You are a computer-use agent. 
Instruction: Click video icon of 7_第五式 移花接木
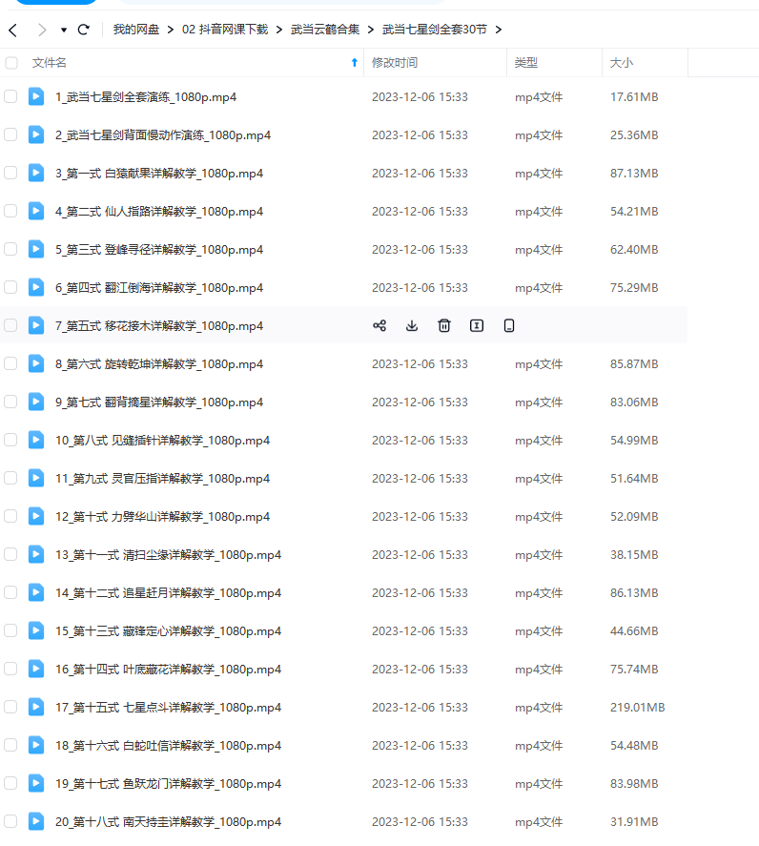tap(36, 325)
